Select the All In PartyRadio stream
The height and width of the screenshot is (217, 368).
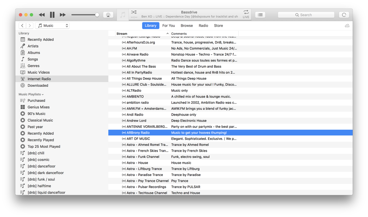point(230,73)
